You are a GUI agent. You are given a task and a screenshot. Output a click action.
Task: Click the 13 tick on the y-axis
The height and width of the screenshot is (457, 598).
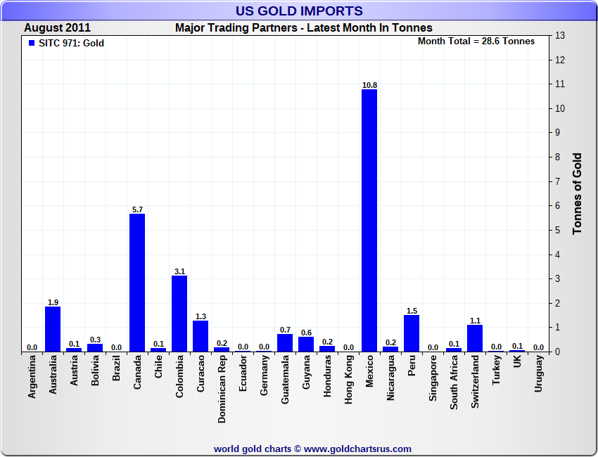(x=560, y=35)
